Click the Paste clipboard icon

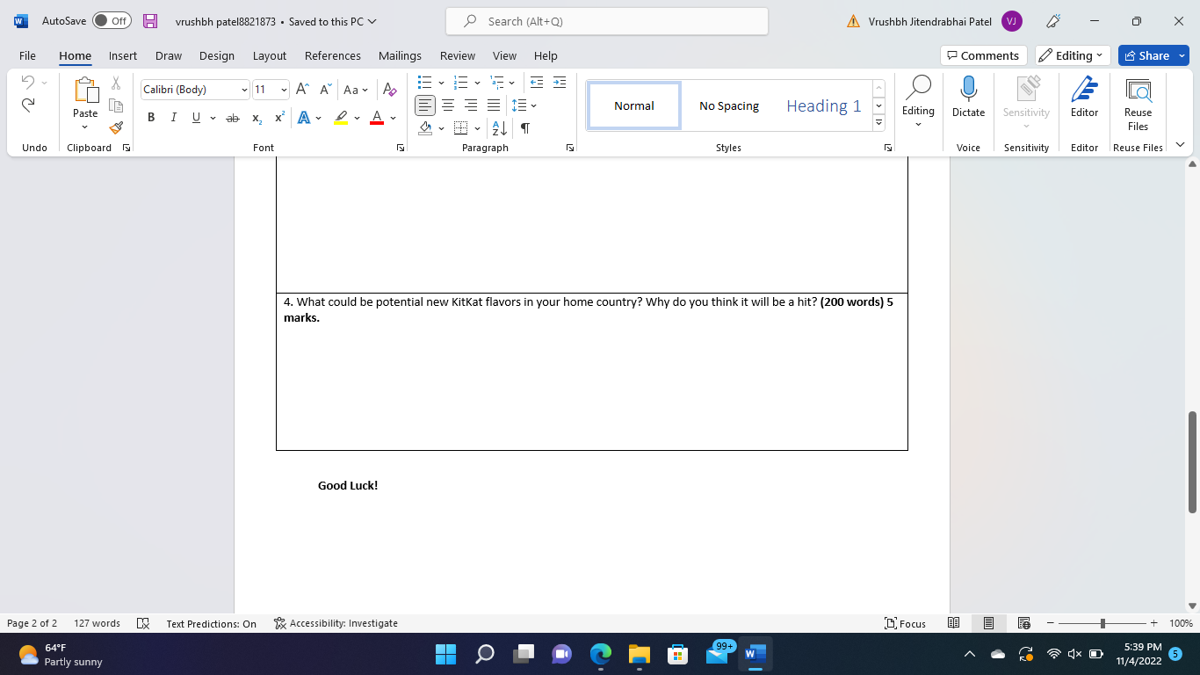coord(85,91)
